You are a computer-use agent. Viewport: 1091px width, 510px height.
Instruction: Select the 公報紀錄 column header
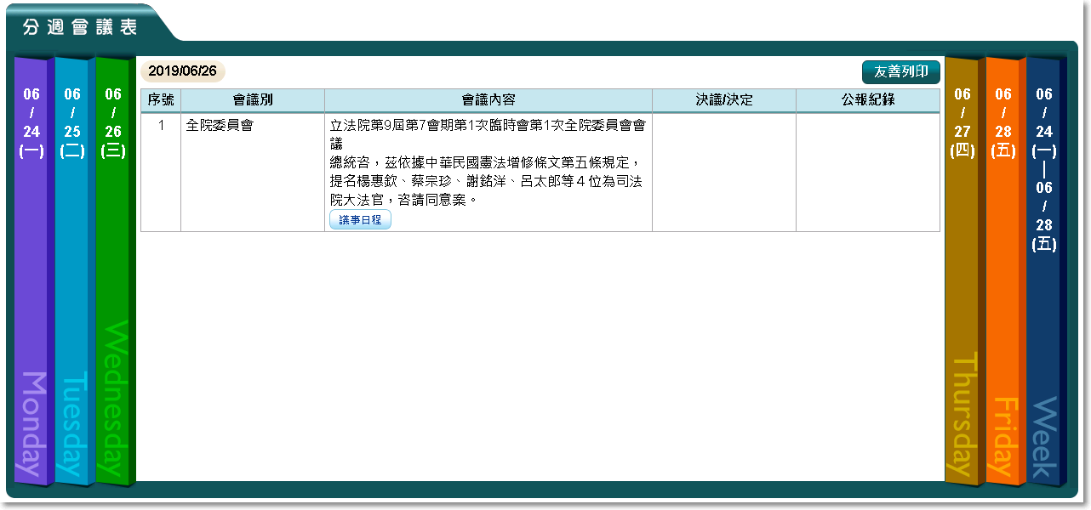[868, 100]
